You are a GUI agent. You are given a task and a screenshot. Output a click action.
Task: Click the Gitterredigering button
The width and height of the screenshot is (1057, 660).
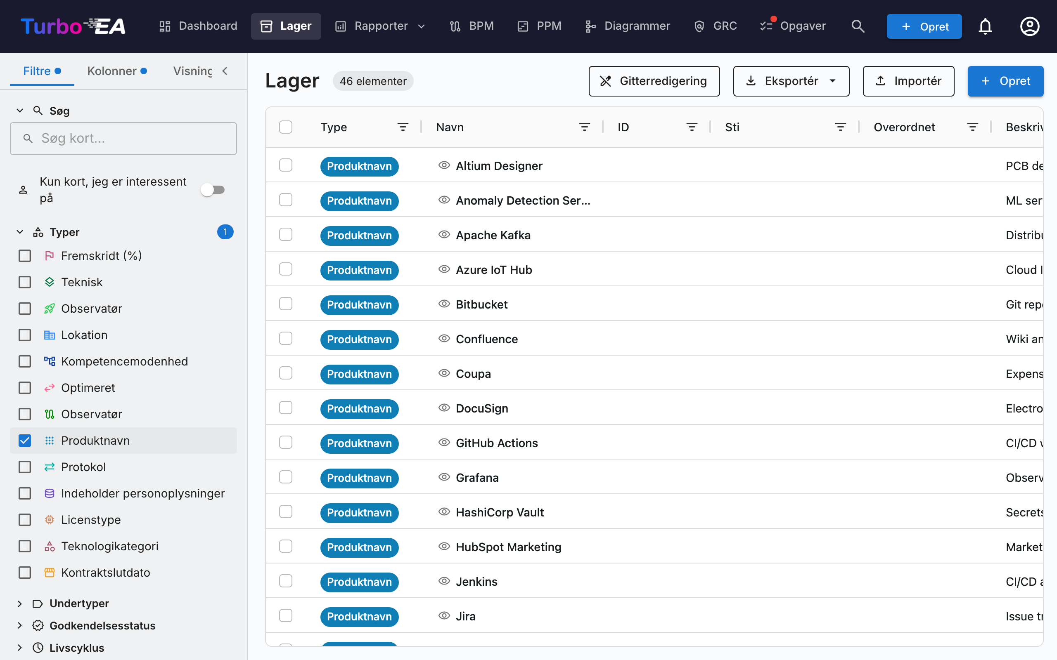click(654, 81)
